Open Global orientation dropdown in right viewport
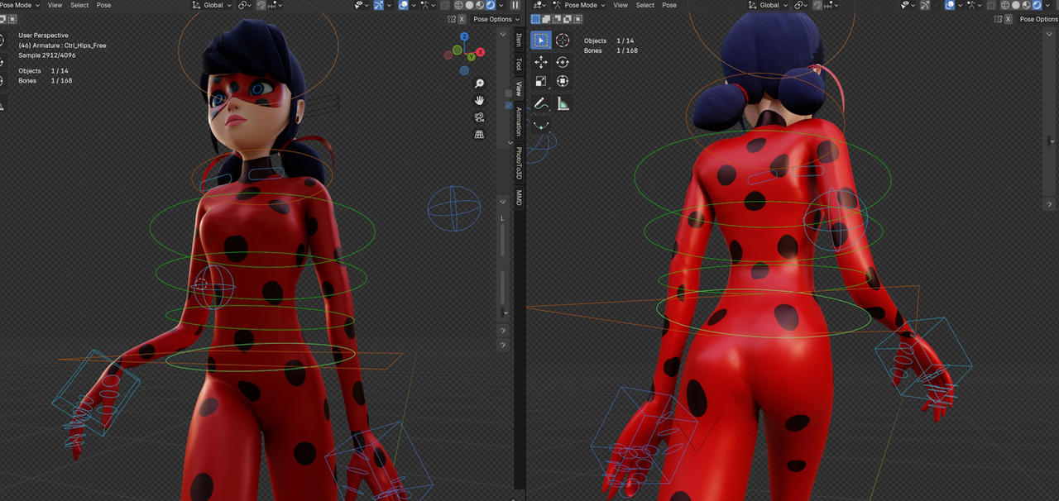The image size is (1059, 501). point(769,5)
